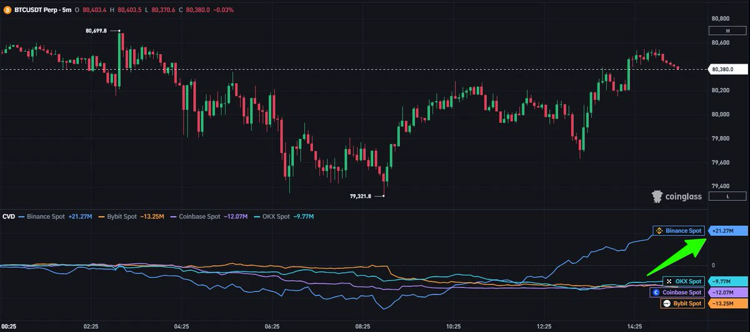Click the −12.07M value tag on the CVD axis
The width and height of the screenshot is (750, 332).
(x=727, y=292)
